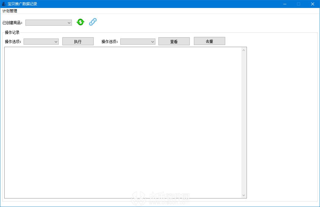Click the 操作记录 group label
Screen dimensions: 320x207
pos(12,32)
